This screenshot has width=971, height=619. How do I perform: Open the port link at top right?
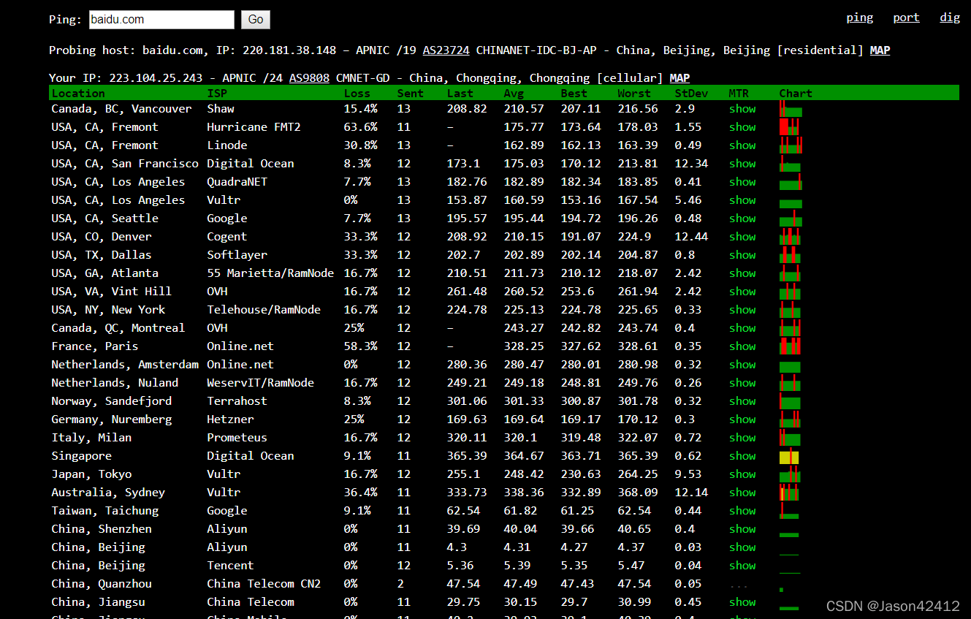coord(906,18)
